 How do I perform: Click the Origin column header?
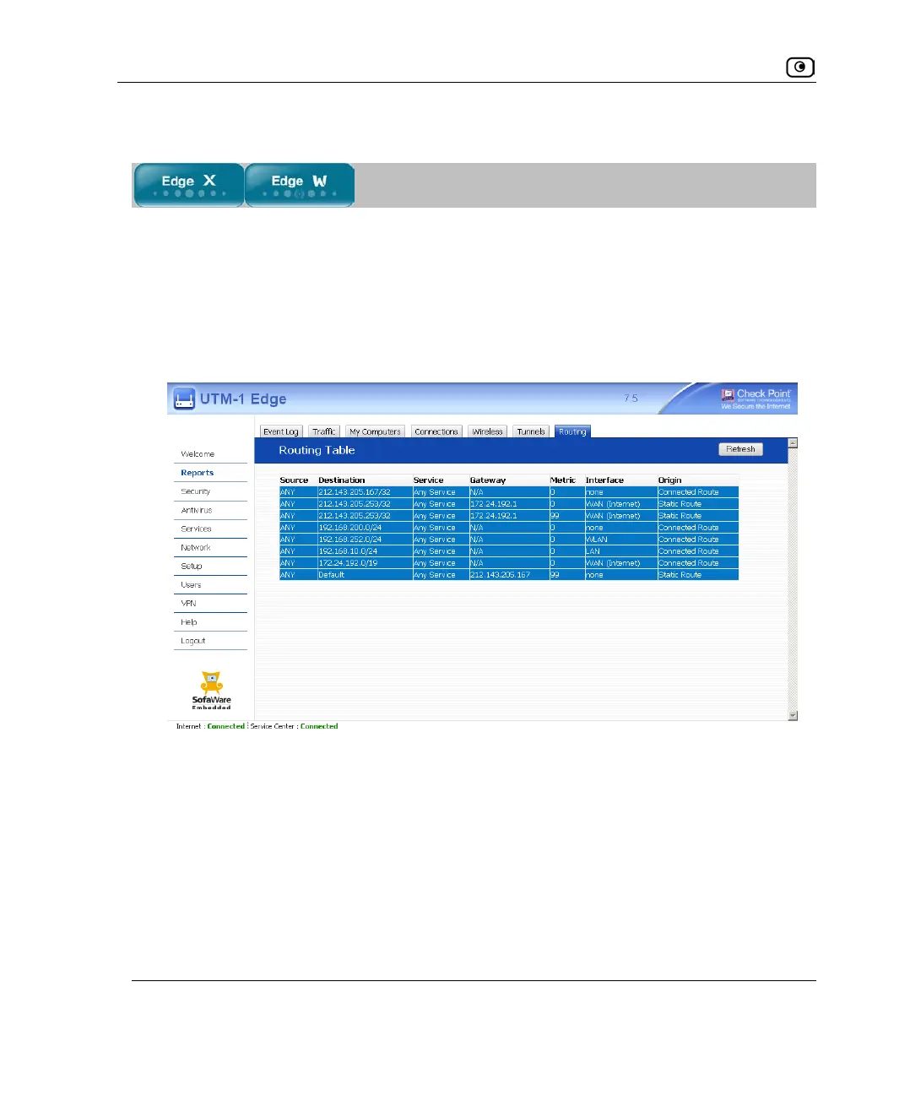669,480
